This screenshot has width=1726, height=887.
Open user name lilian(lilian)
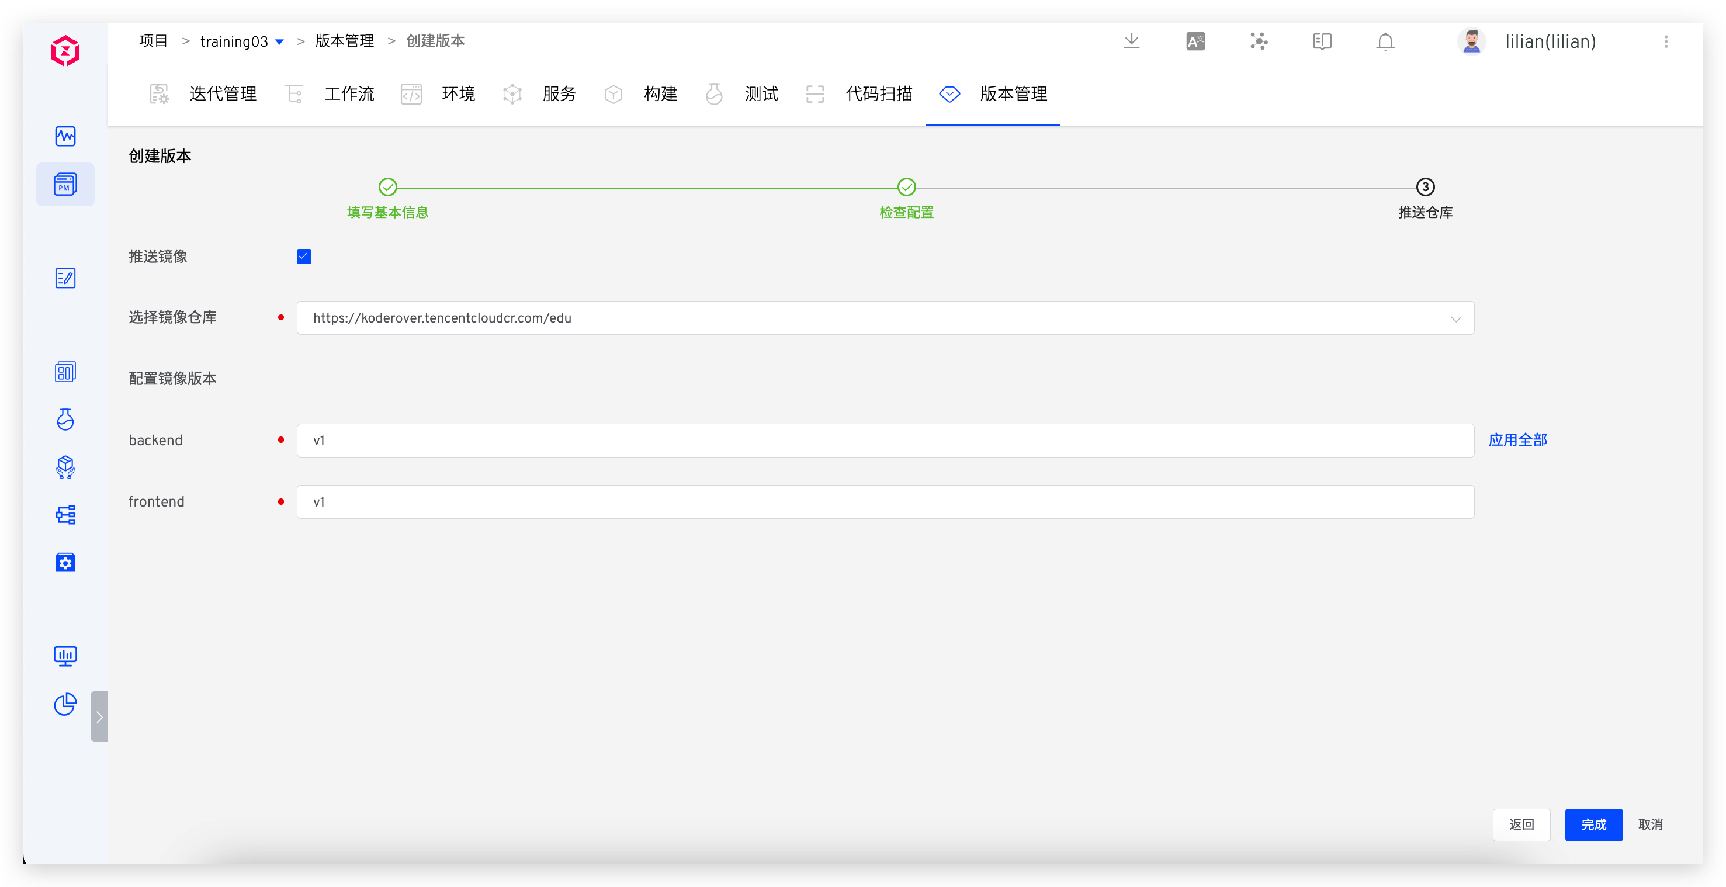1550,41
